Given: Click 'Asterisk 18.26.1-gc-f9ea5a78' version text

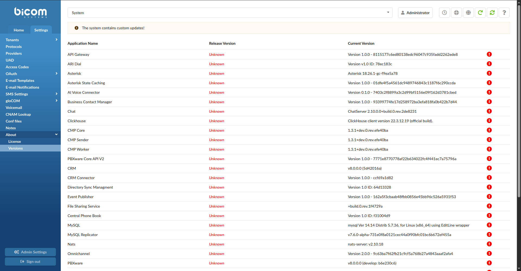Looking at the screenshot, I should pos(373,73).
